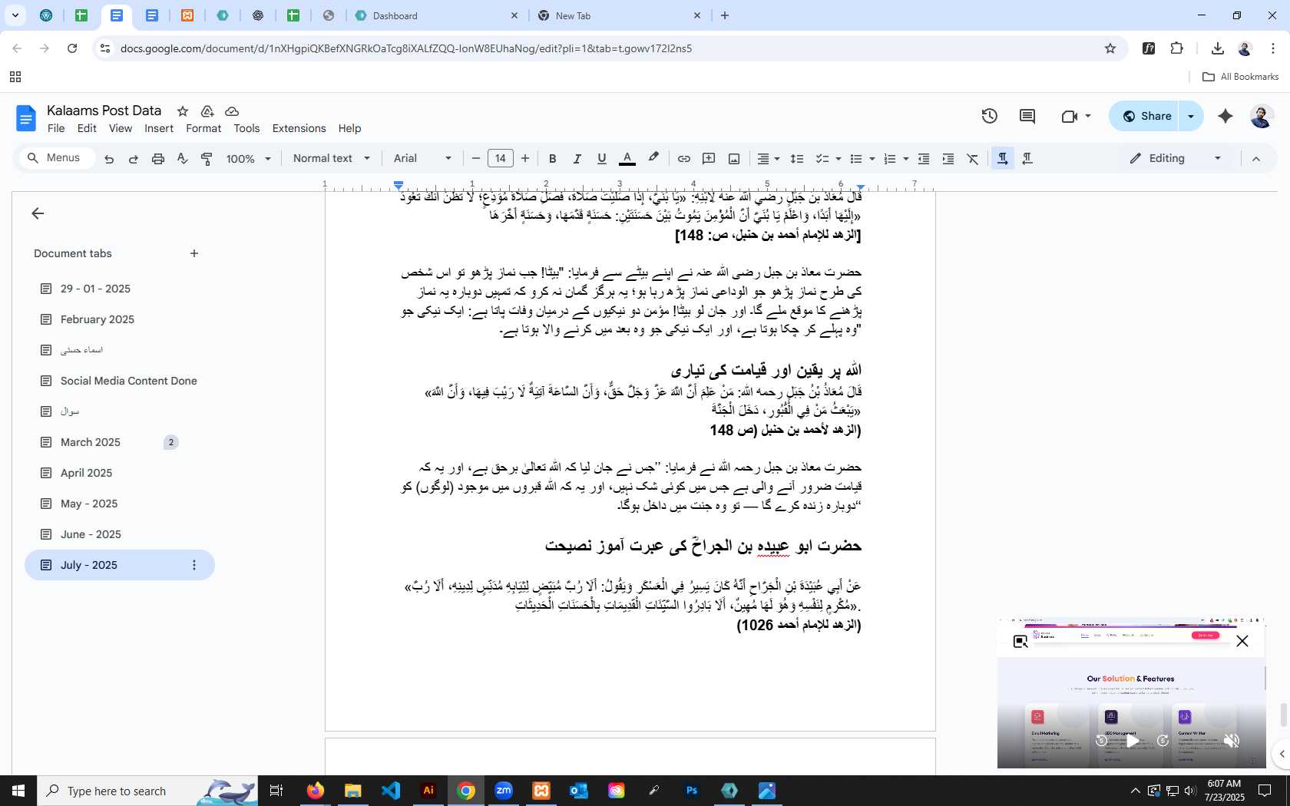This screenshot has height=806, width=1290.
Task: Close the picture-in-picture video window
Action: coord(1242,641)
